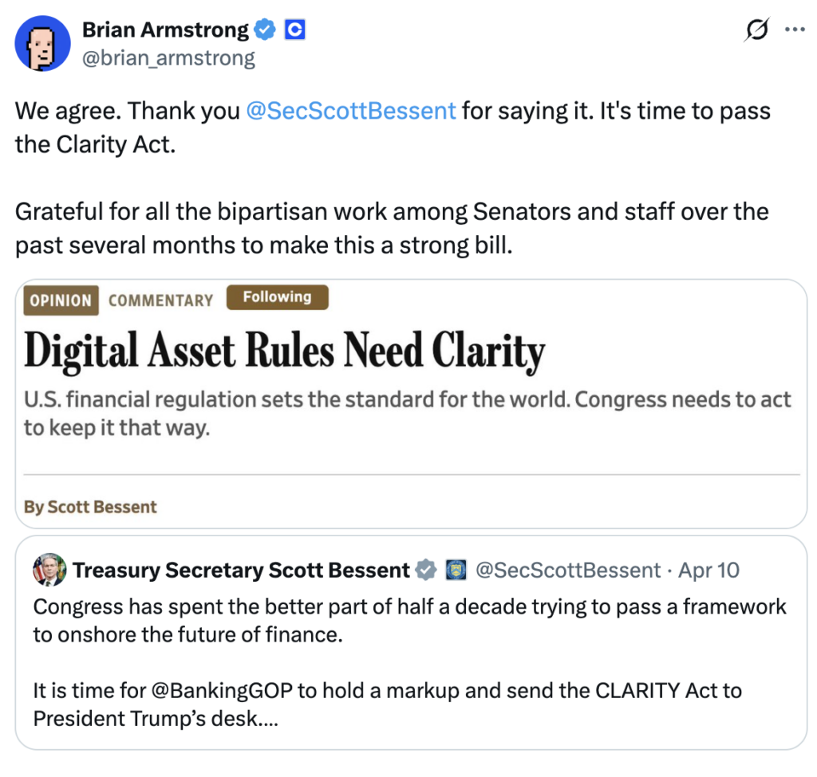Click the By Scott Bessent byline

pos(91,506)
